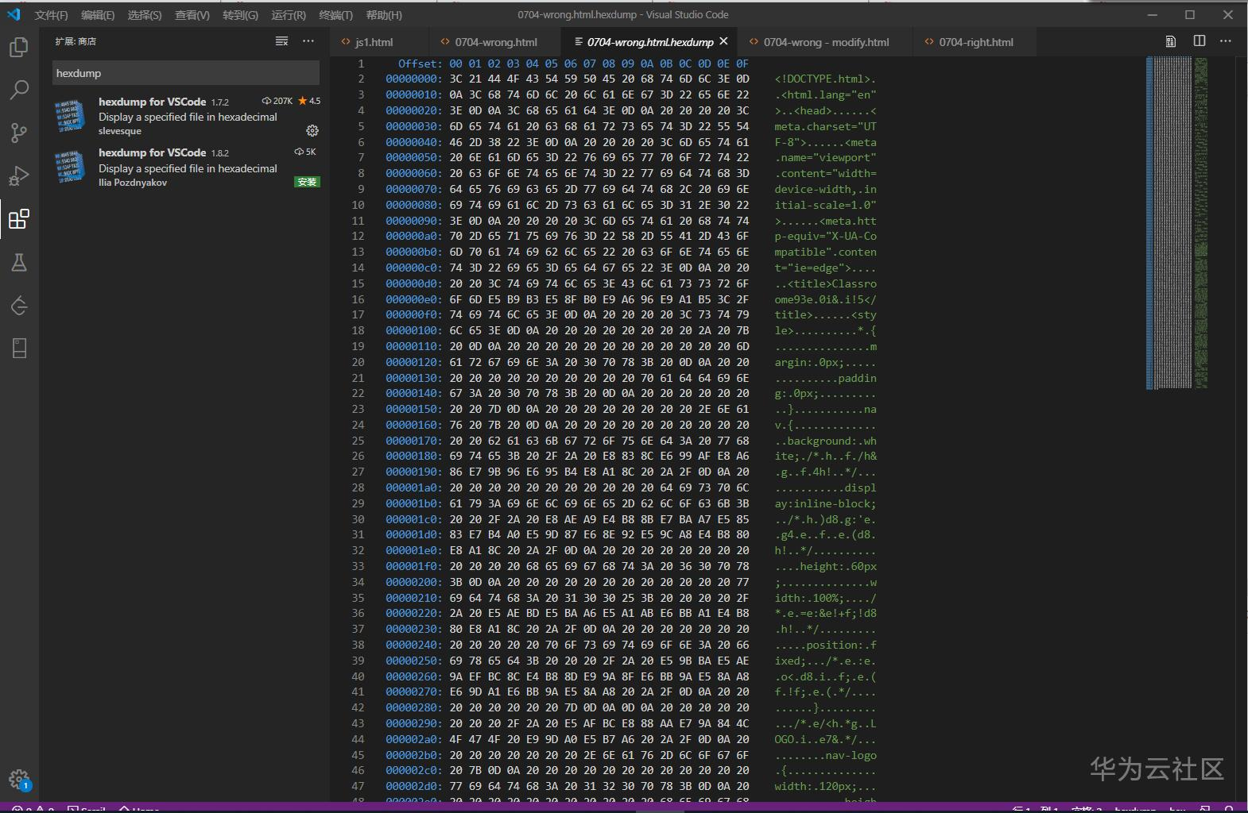The image size is (1248, 813).
Task: Open the Testing flask icon view
Action: click(x=19, y=263)
